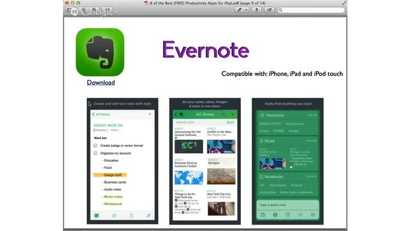411x231 pixels.
Task: Click the 'Type a quick note' field
Action: [x=288, y=205]
